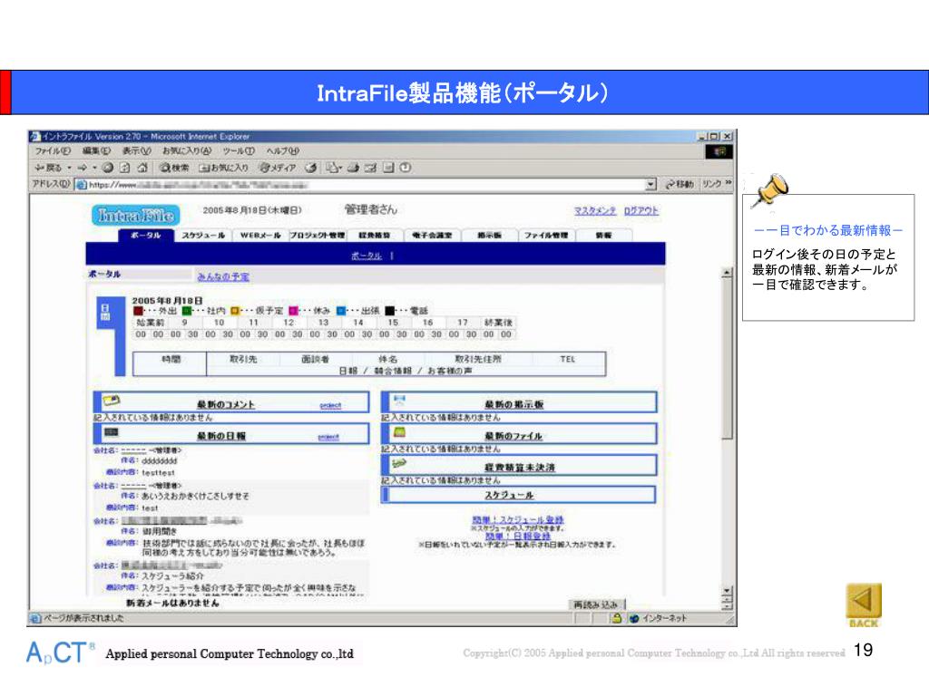This screenshot has width=929, height=696.
Task: Click the 検索 search toolbar button
Action: point(174,168)
